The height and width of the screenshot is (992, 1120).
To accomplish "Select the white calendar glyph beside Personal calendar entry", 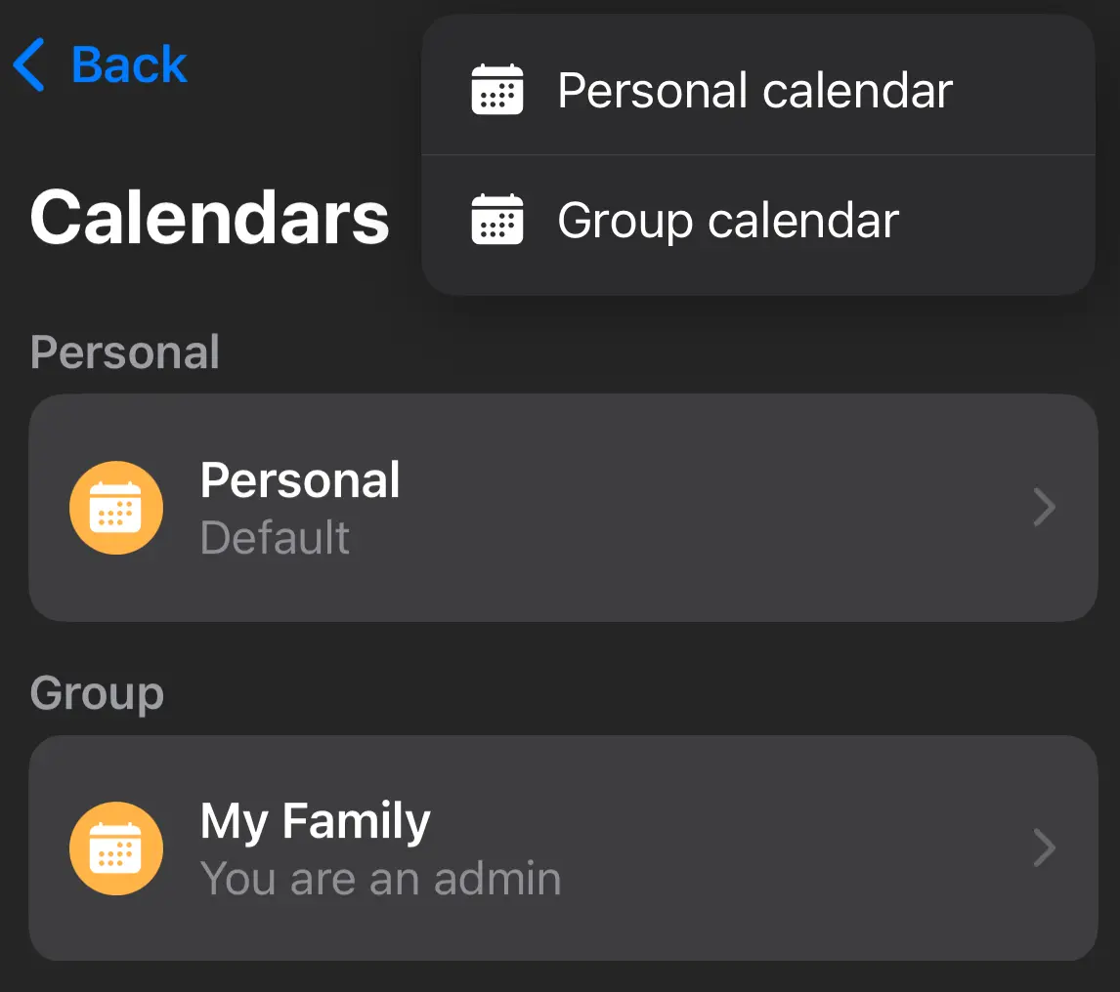I will coord(497,89).
